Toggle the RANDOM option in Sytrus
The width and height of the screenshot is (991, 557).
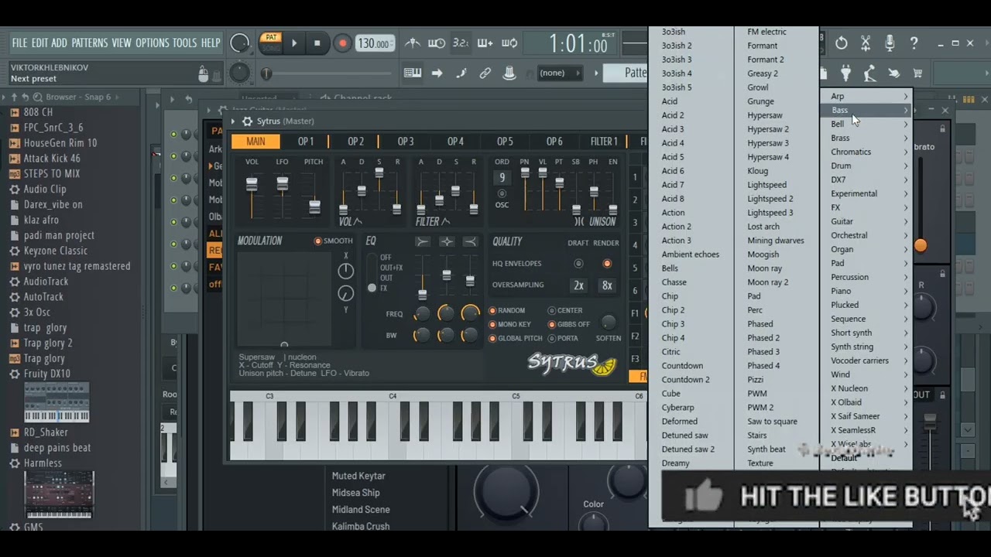[x=508, y=310]
